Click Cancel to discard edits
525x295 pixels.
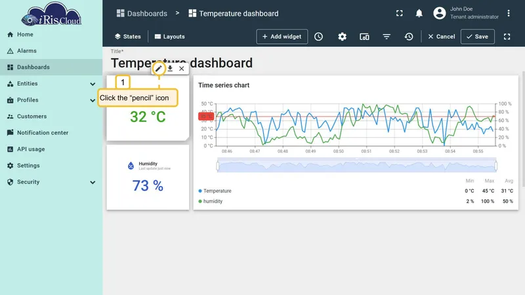click(x=441, y=37)
